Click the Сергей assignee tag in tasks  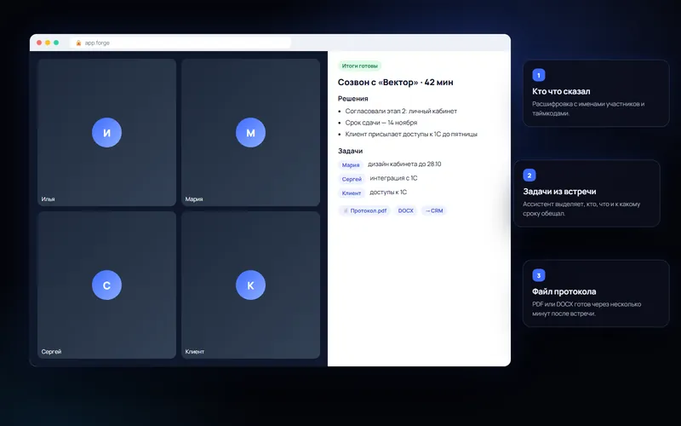[352, 179]
